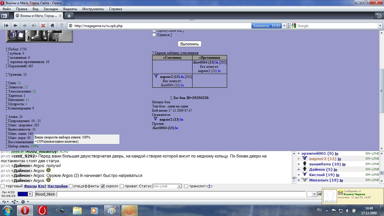Expand plus next to Михалыч
The image size is (384, 216).
299,180
